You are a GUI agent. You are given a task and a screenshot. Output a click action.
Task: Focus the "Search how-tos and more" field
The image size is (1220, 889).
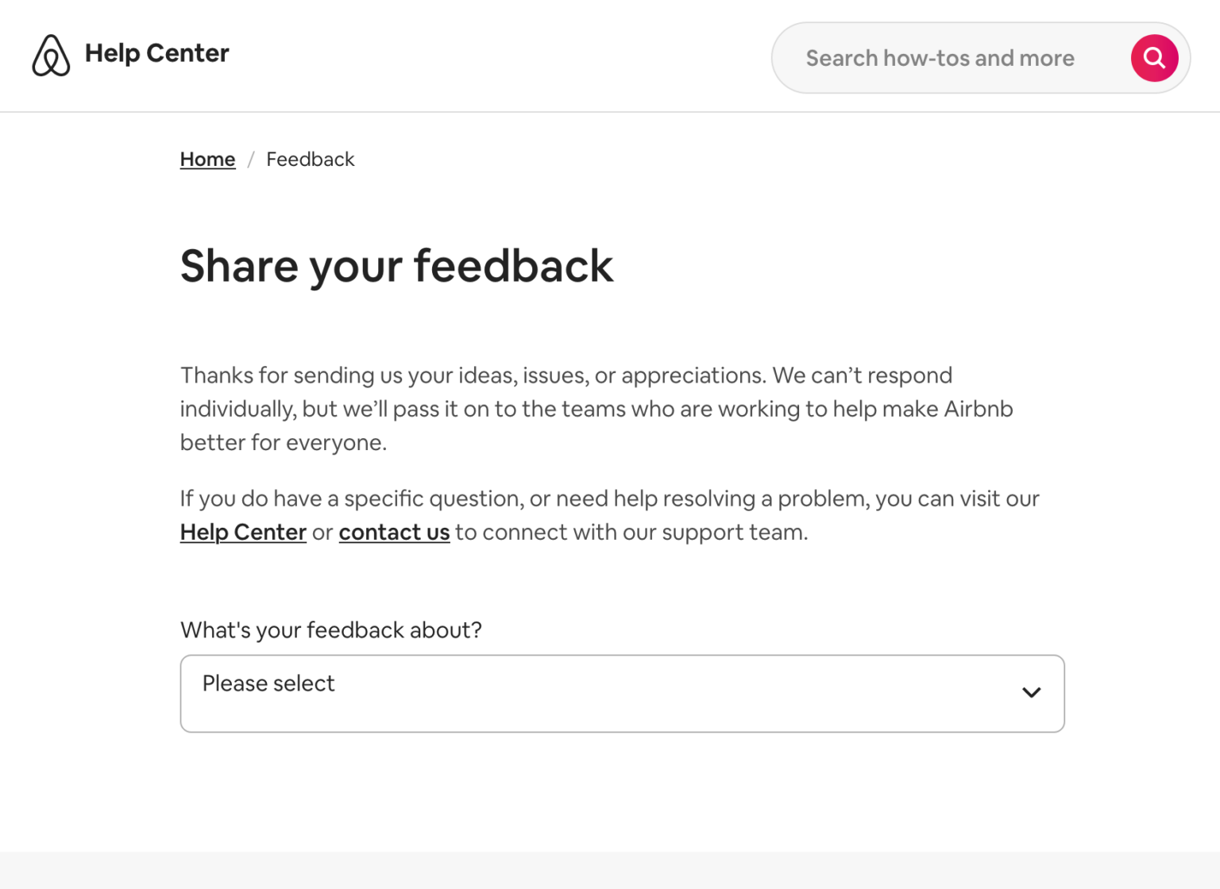pyautogui.click(x=940, y=58)
